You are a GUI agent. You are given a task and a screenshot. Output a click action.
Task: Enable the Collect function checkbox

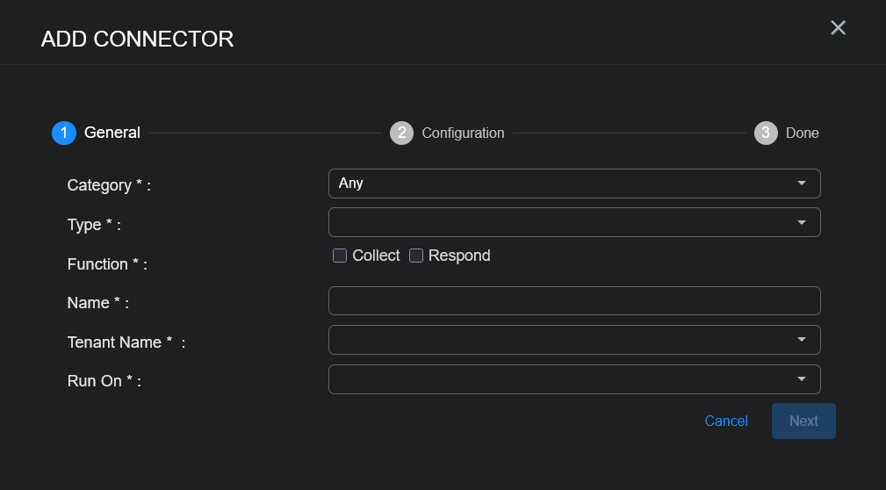pyautogui.click(x=340, y=256)
